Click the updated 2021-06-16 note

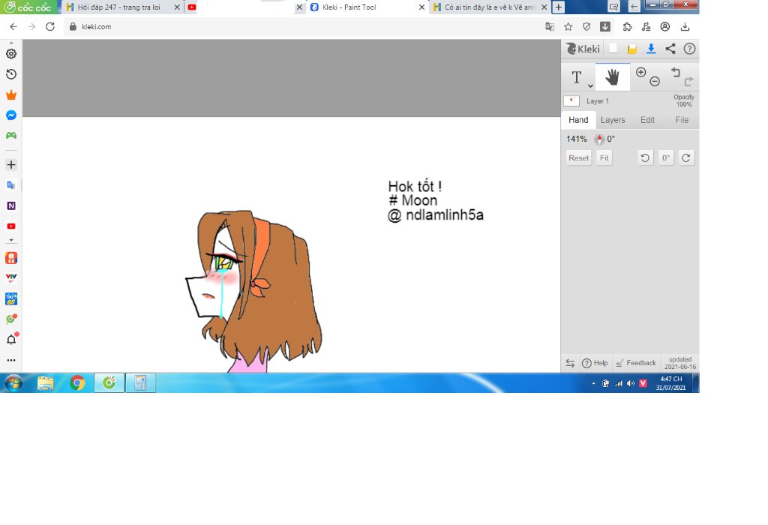click(x=679, y=363)
